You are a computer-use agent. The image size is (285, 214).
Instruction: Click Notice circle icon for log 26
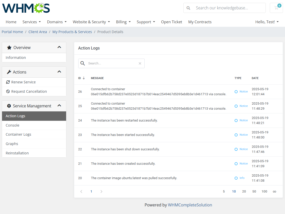[236, 92]
